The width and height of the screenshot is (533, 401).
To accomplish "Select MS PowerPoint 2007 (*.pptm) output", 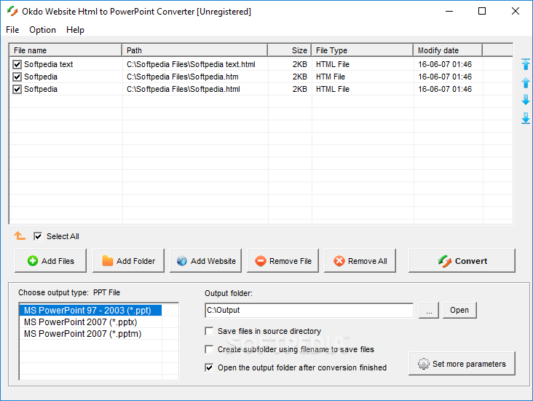I will pyautogui.click(x=90, y=334).
